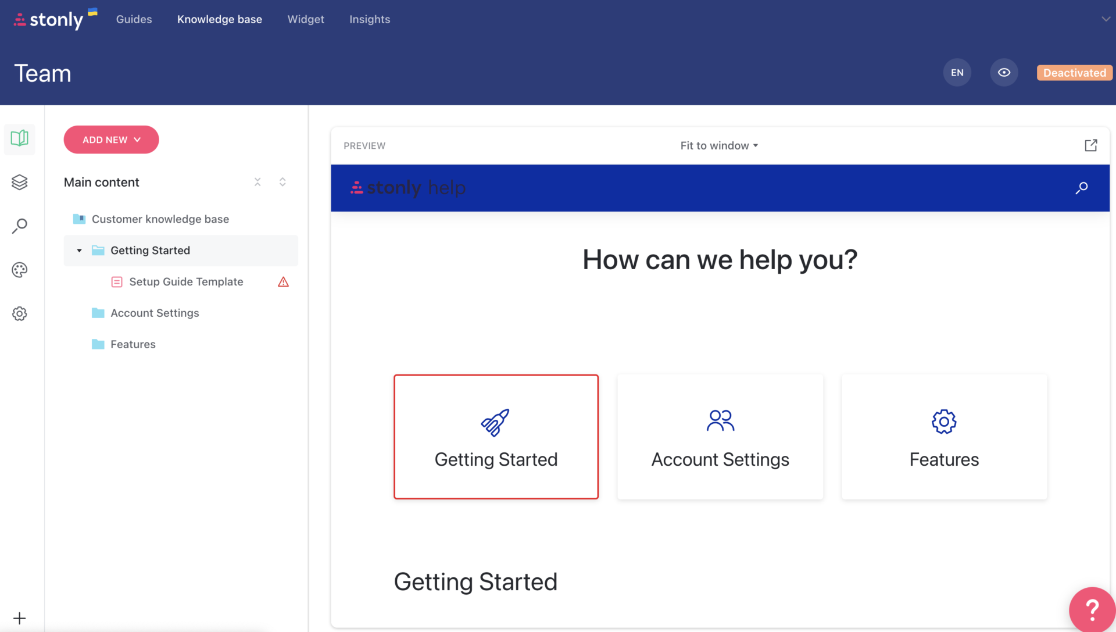1116x632 pixels.
Task: Click the EN language button
Action: 957,73
